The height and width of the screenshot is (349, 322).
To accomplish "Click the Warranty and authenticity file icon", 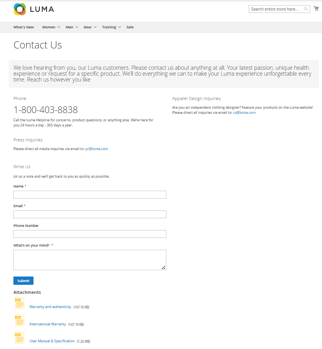I will point(19,303).
